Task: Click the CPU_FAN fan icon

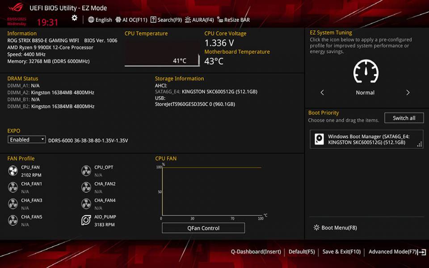Action: (13, 171)
